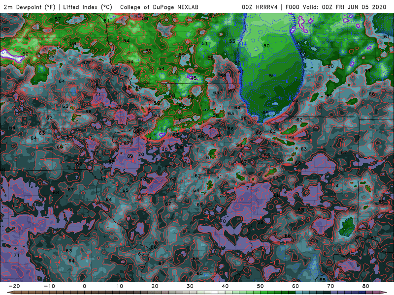Click the 10 label on the color scale
Image resolution: width=394 pixels, height=295 pixels.
(x=120, y=286)
